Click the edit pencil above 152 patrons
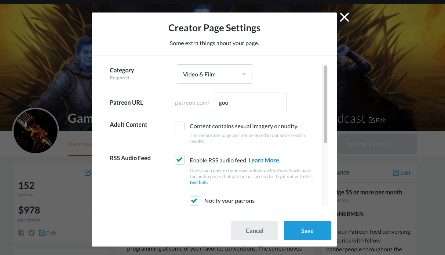This screenshot has height=255, width=445. point(88,172)
